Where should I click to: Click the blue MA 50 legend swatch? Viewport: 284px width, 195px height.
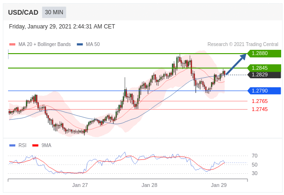point(80,45)
